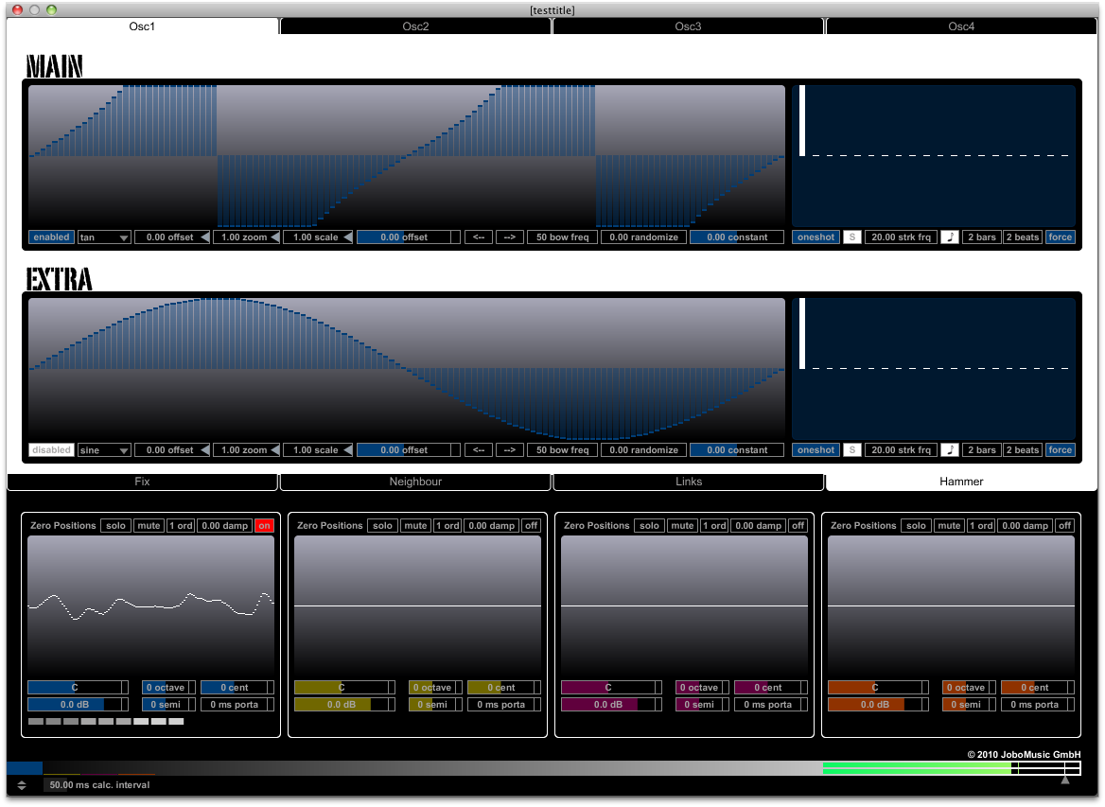Enable the EXTRA oscillator via disabled button
The height and width of the screenshot is (807, 1105).
pyautogui.click(x=51, y=450)
